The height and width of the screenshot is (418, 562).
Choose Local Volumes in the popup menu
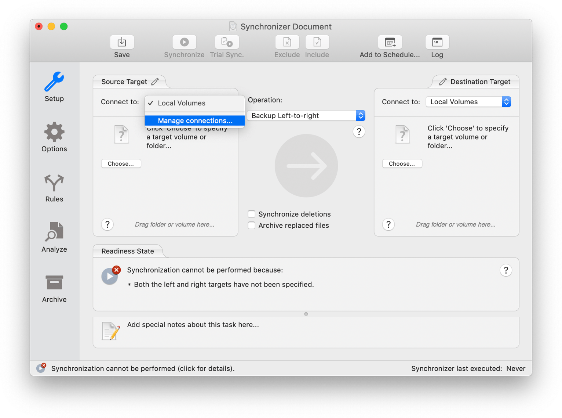tap(182, 103)
